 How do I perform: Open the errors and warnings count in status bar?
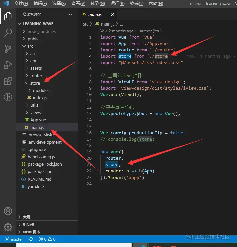pyautogui.click(x=47, y=239)
